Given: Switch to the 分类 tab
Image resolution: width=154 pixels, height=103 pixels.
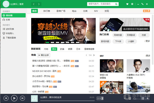Looking at the screenshot, I should 85,11.
